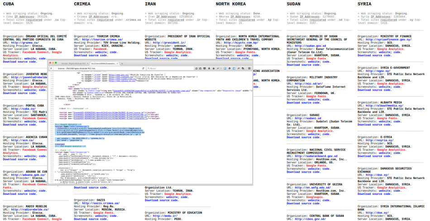Open the radiorebelde.cu URL link
This screenshot has height=221, width=430.
30,210
